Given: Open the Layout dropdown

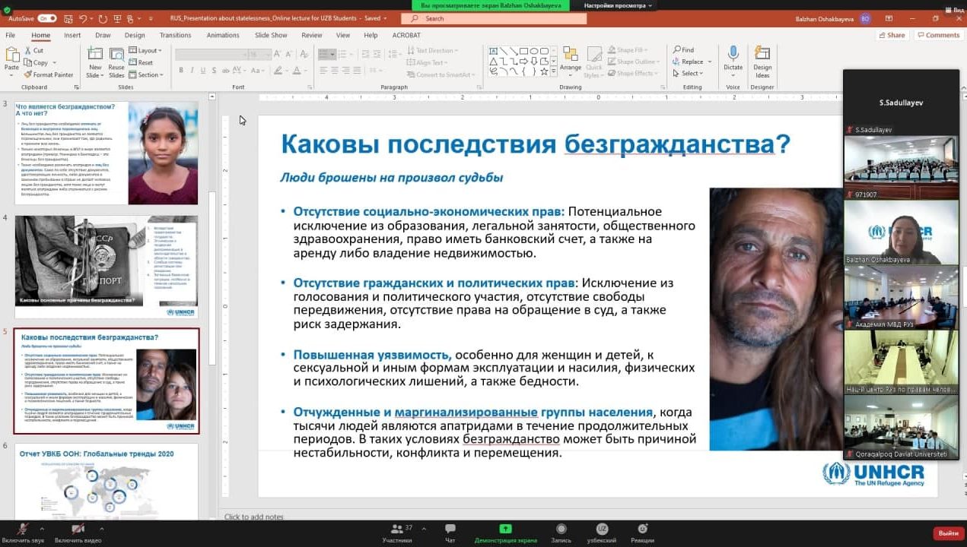Looking at the screenshot, I should click(x=145, y=51).
